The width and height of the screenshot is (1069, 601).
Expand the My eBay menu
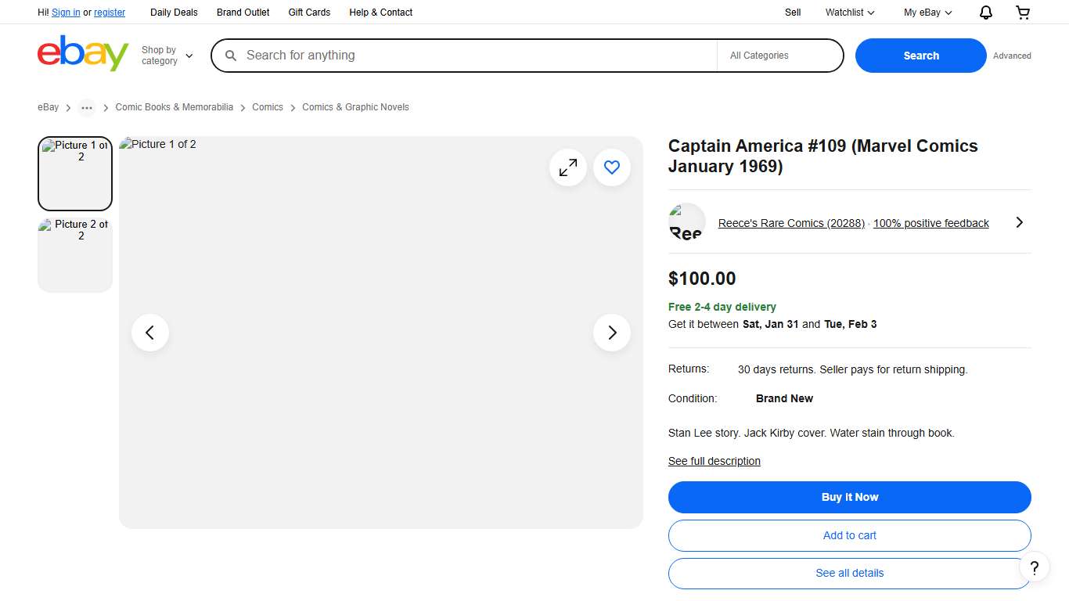coord(927,13)
